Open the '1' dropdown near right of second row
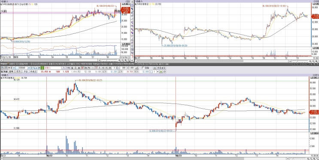The height and width of the screenshot is (160, 319). click(x=158, y=71)
